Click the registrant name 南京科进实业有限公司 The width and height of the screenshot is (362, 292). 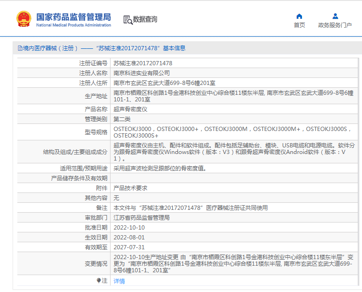tap(141, 73)
